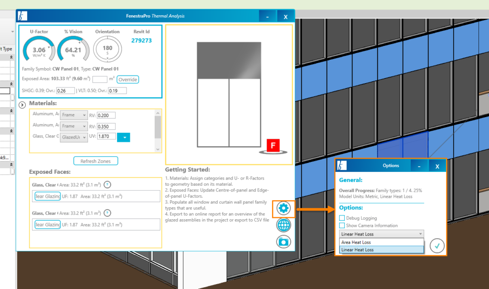Click the UV field showing 1.870
The image size is (489, 289).
(x=106, y=137)
